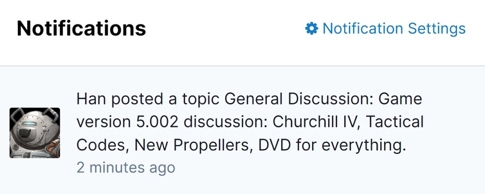This screenshot has height=194, width=485.
Task: Click Han's robot avatar thumbnail
Action: click(x=35, y=133)
